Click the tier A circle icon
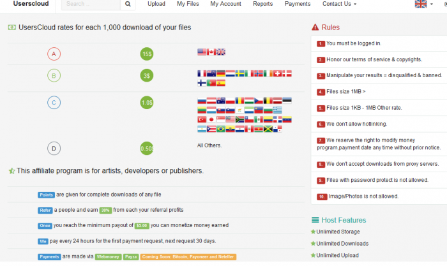Screen dimensions: 447x266 [54, 54]
